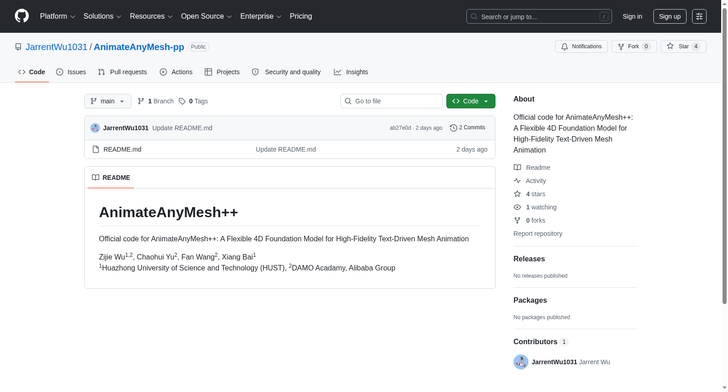Expand the Resources menu

[152, 16]
